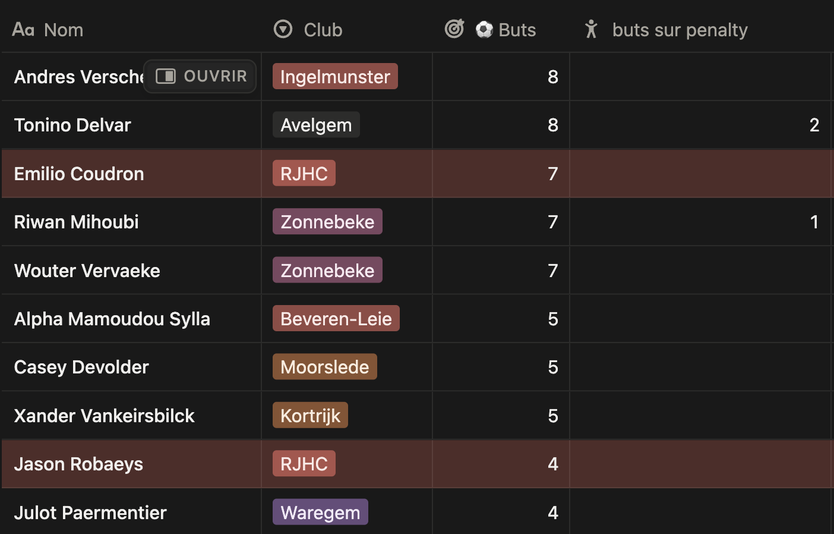834x534 pixels.
Task: Click the soccer ball icon in Buts header
Action: [484, 29]
